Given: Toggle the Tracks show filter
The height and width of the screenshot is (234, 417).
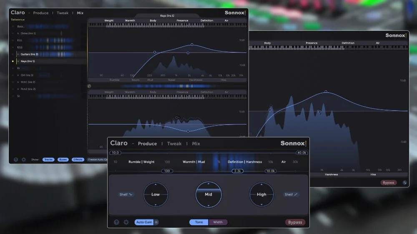Looking at the screenshot, I should click(x=48, y=159).
